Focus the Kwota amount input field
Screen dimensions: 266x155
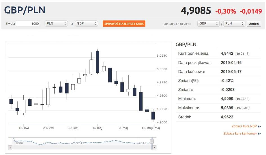28,24
